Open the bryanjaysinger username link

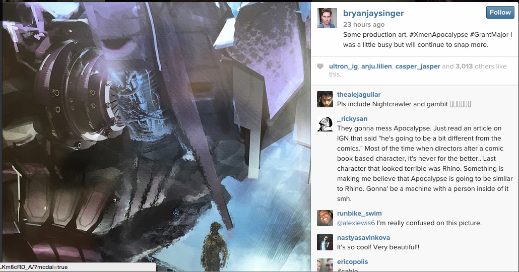point(373,13)
